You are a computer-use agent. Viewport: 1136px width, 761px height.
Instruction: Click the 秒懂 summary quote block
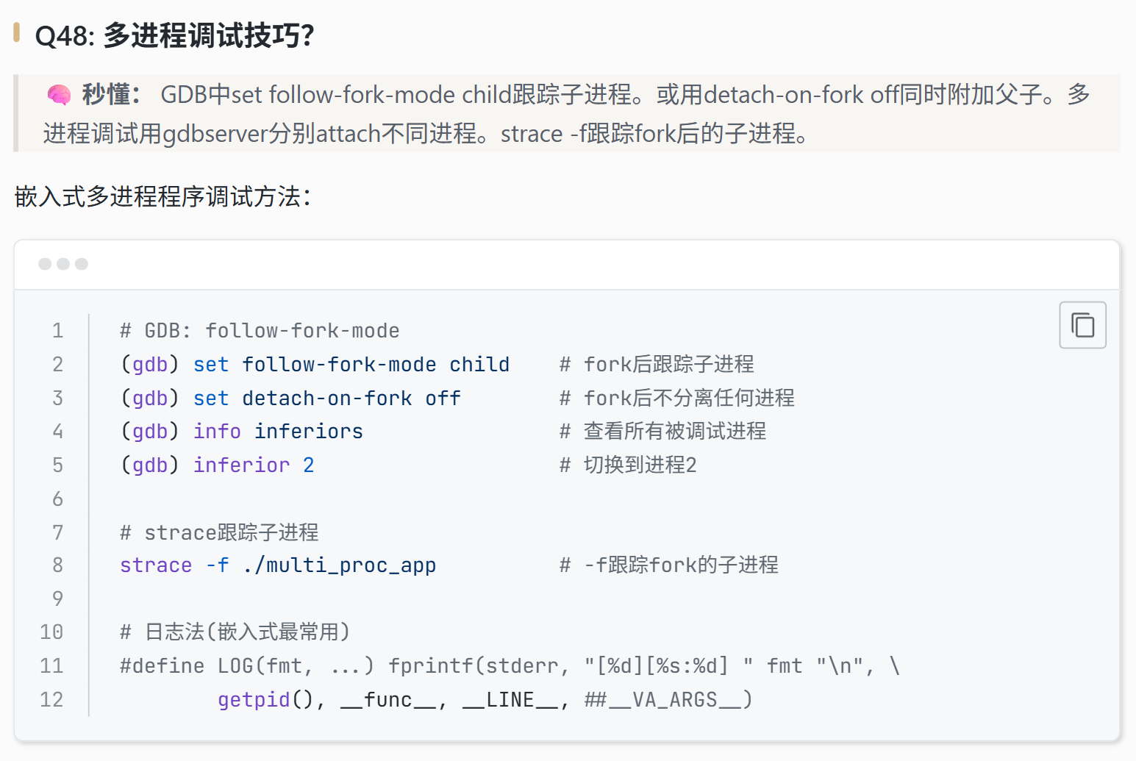567,113
